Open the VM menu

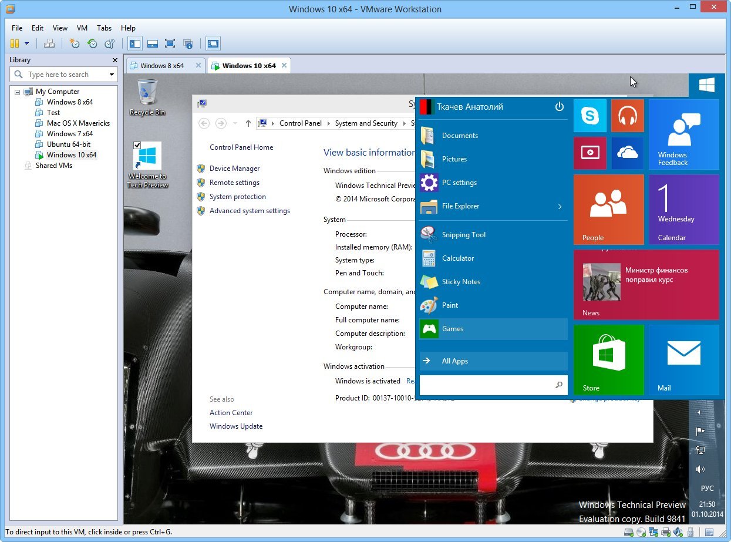82,28
